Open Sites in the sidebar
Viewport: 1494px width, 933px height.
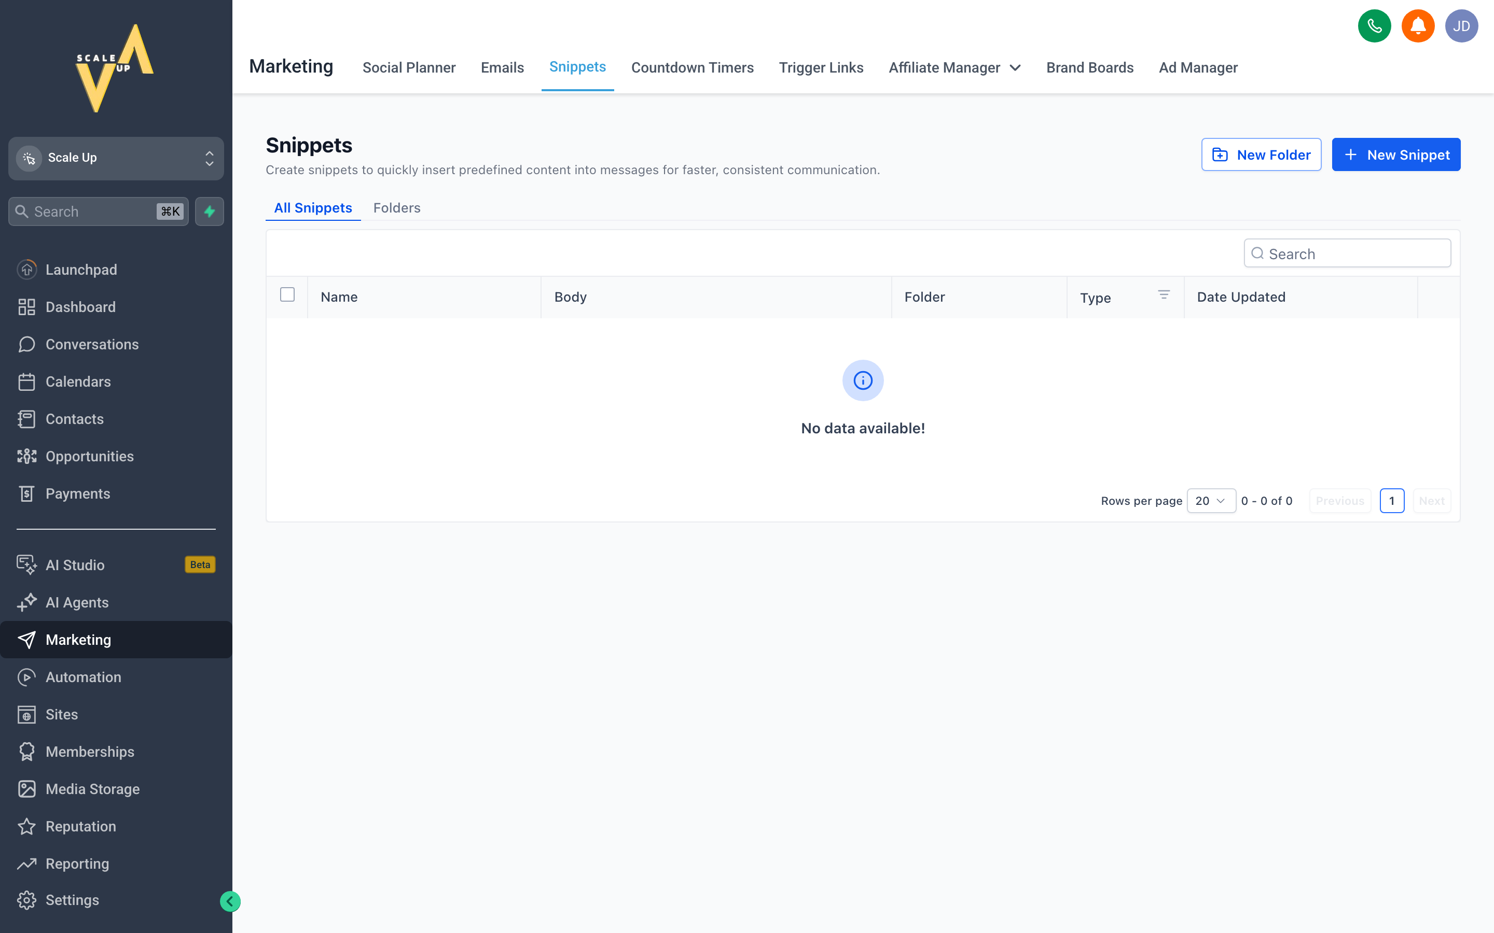(x=116, y=715)
